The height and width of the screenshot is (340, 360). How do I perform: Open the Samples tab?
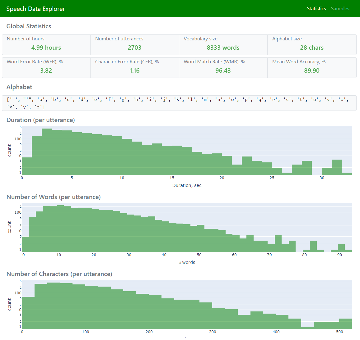(340, 9)
